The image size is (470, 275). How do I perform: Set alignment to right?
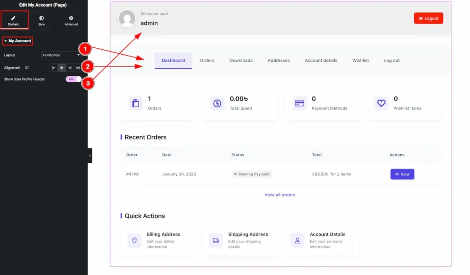[x=69, y=67]
